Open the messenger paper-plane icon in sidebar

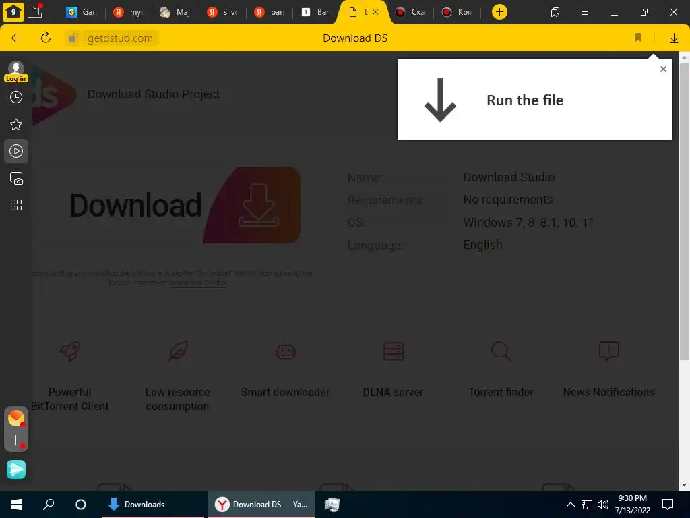(x=16, y=469)
